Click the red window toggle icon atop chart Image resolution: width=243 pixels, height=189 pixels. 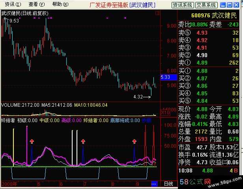[x=157, y=13]
